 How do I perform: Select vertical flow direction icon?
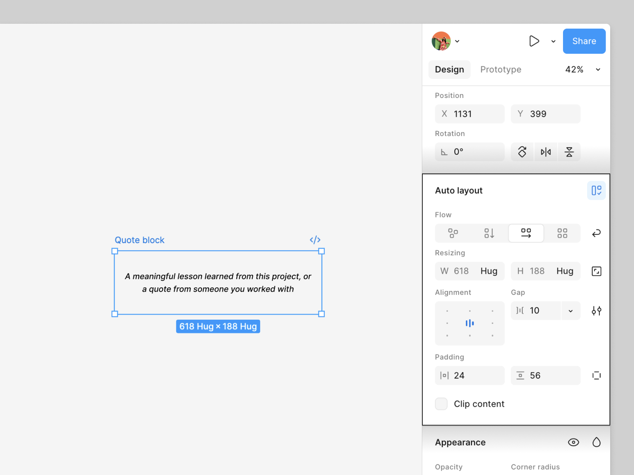489,233
